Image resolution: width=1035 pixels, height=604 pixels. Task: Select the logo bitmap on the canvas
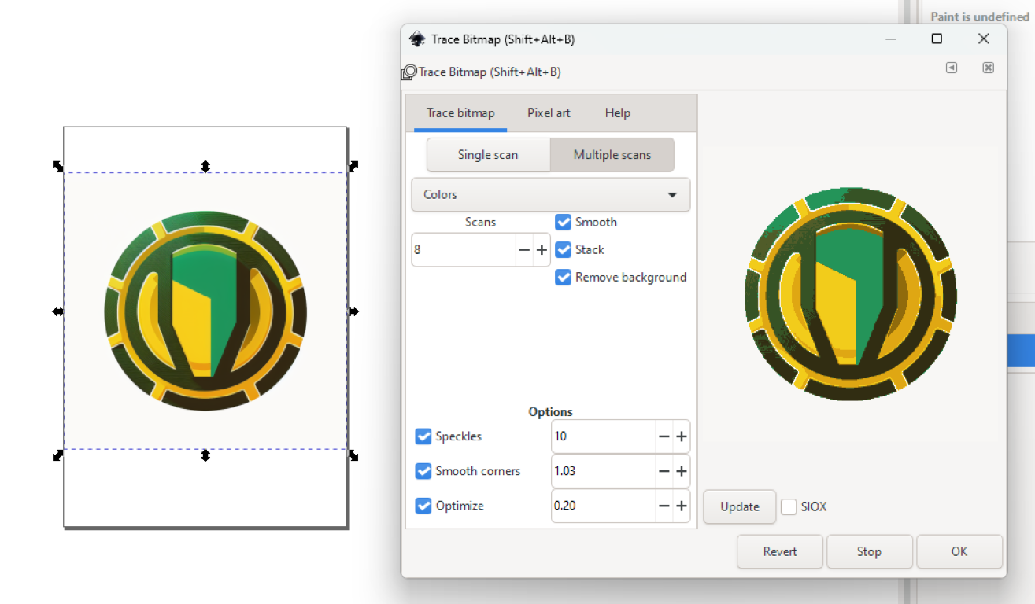pyautogui.click(x=205, y=311)
